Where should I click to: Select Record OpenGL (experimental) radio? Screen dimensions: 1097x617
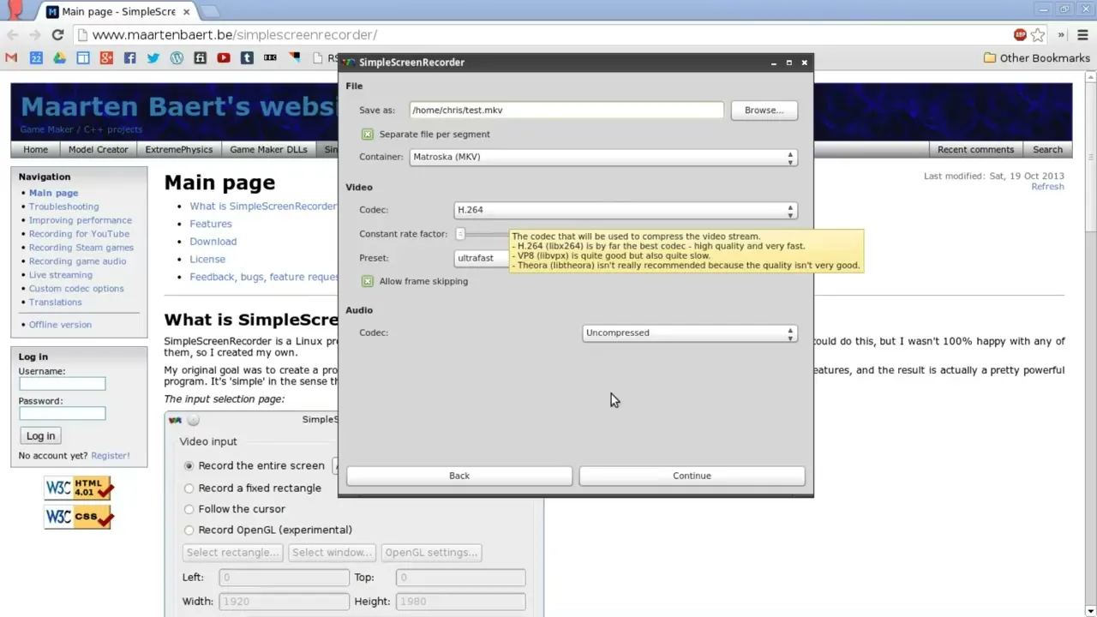coord(189,530)
